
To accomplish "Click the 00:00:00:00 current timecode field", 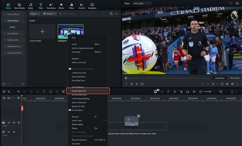I will pos(220,78).
